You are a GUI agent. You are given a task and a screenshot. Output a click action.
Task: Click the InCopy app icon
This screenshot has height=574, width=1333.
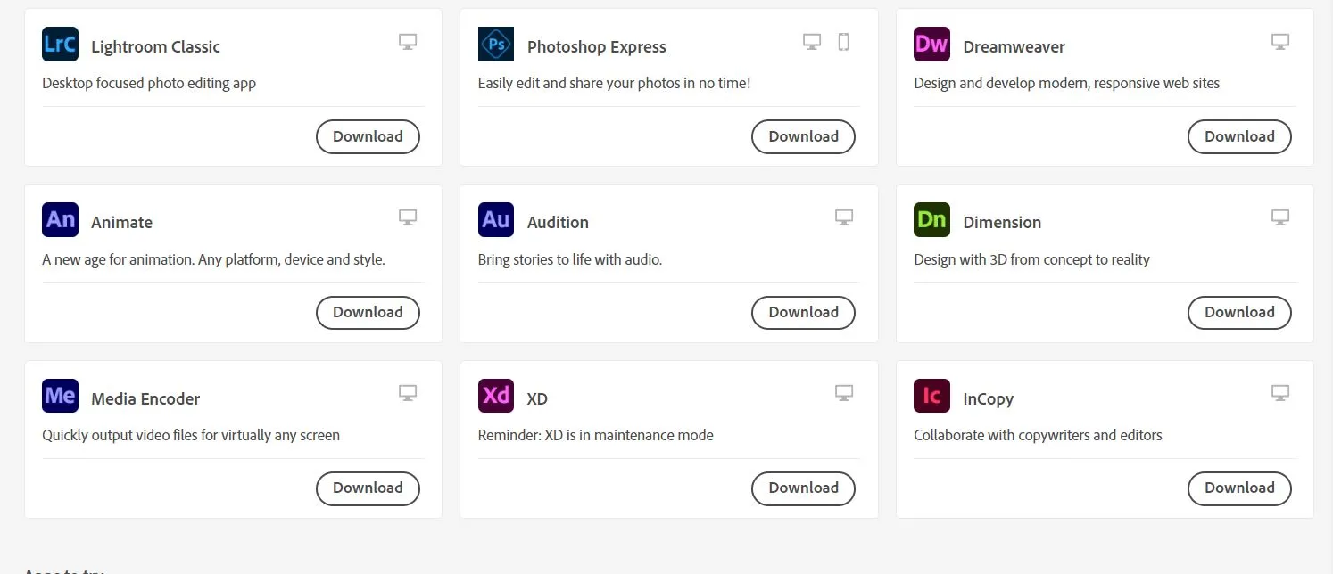(x=931, y=396)
